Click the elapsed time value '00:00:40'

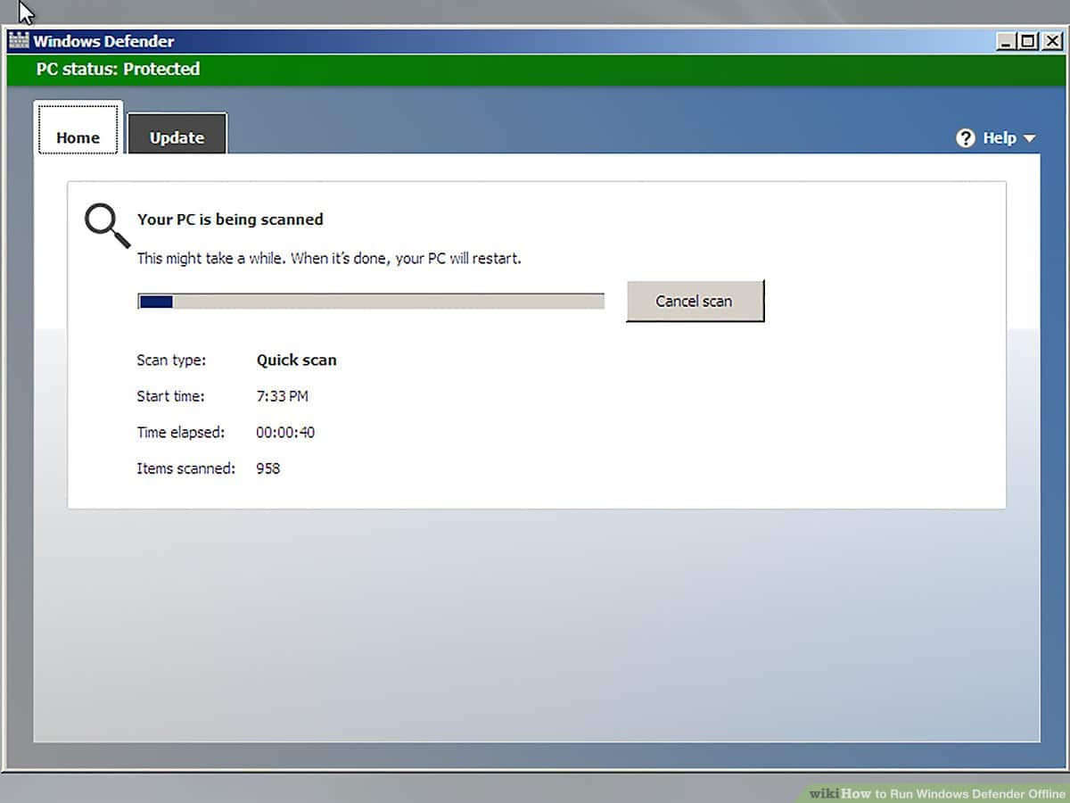285,433
